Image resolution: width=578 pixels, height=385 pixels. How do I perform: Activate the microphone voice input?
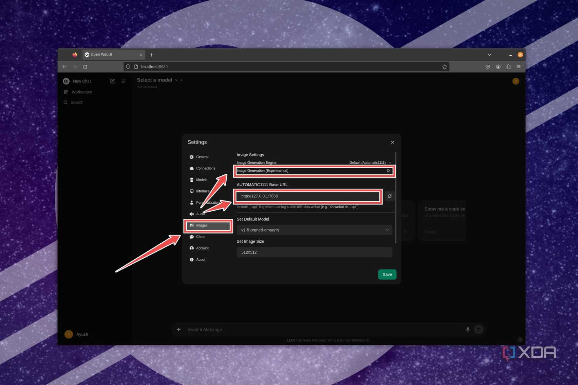click(468, 330)
